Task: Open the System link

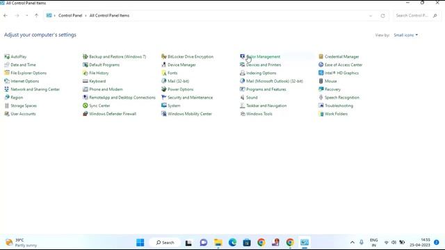Action: coord(174,106)
